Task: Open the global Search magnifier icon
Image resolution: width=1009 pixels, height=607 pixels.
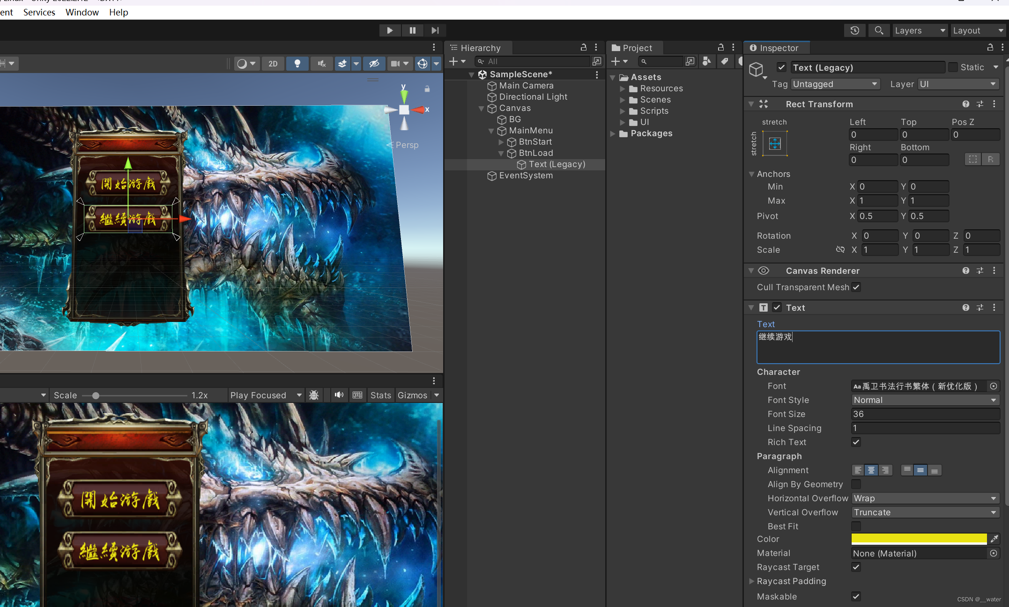Action: pos(879,30)
